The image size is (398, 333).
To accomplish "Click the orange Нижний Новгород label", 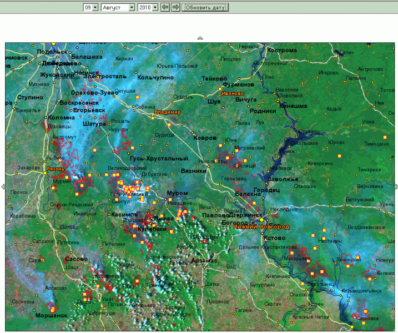I will coord(261,226).
